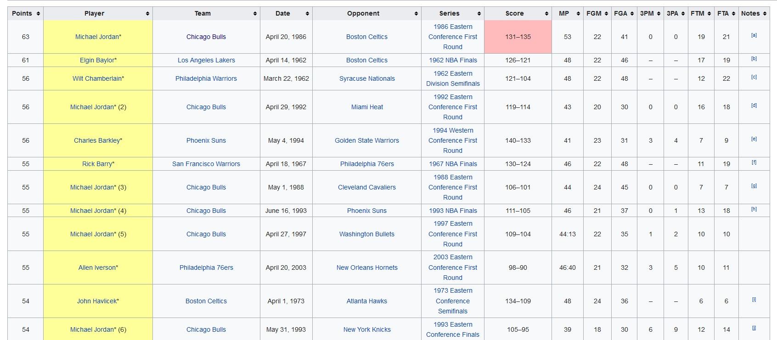Sort table by Series column arrows
The width and height of the screenshot is (777, 340).
click(479, 14)
